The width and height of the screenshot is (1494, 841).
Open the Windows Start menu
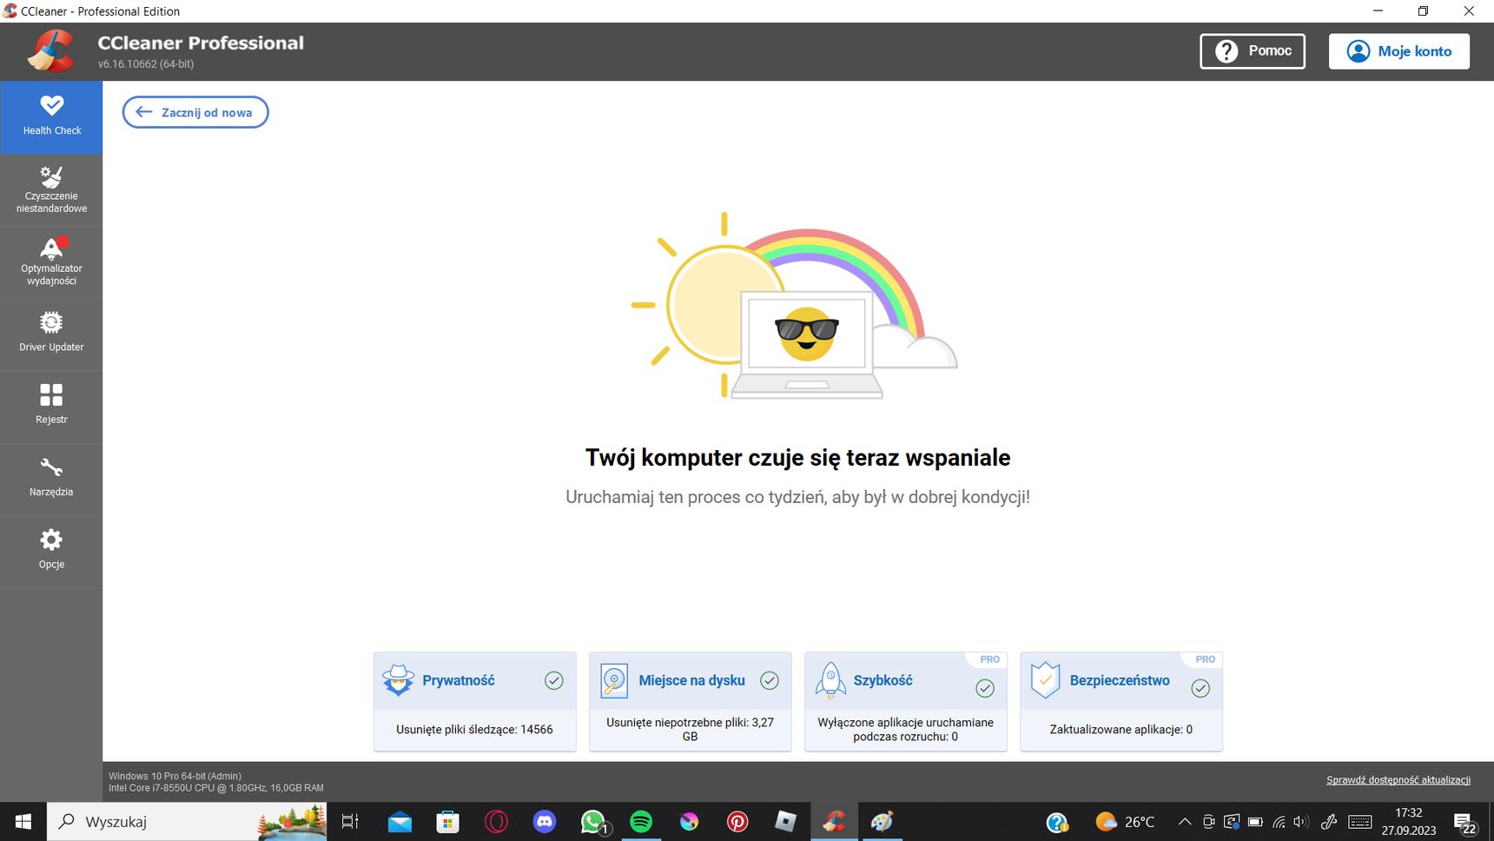click(23, 822)
